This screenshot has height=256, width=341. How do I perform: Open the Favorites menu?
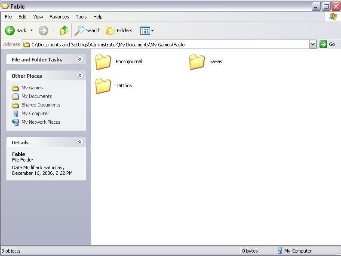(x=59, y=17)
